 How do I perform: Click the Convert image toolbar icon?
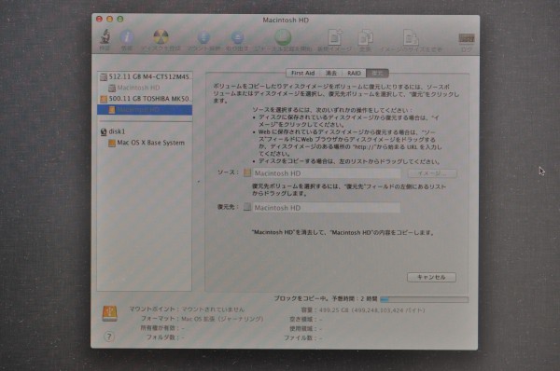pos(365,37)
